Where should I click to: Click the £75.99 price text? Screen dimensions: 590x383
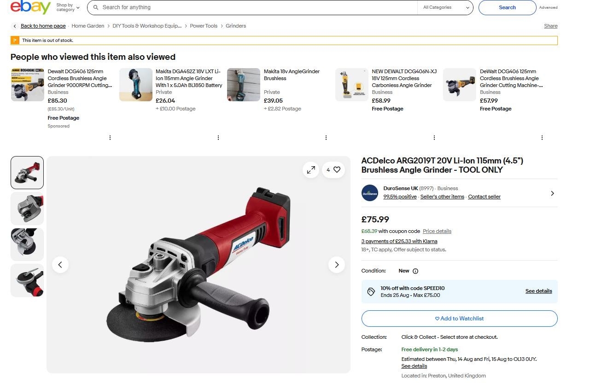(375, 220)
